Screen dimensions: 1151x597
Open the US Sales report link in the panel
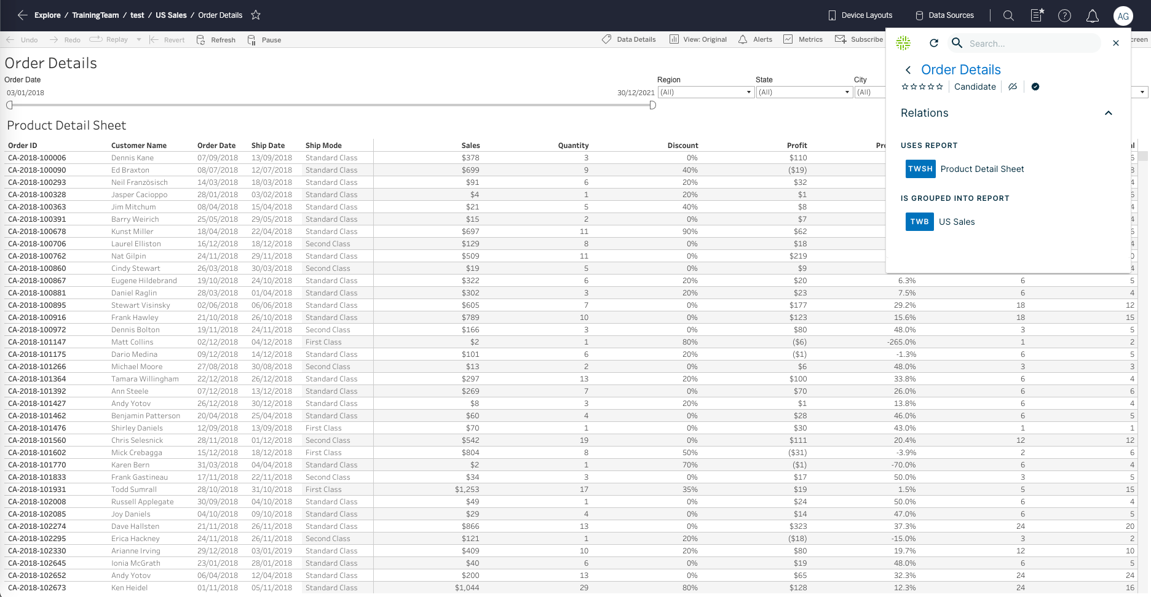point(957,222)
